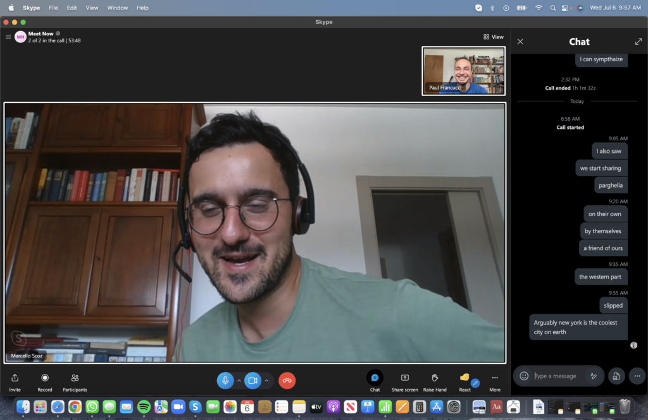Open the More options menu
648x420 pixels.
click(495, 378)
